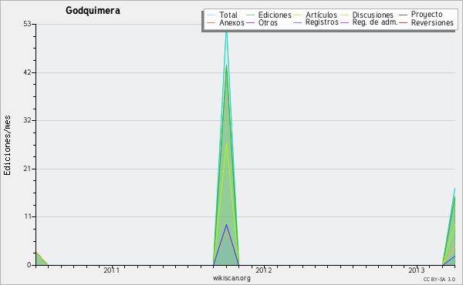Screen dimensions: 463x285
Task: Click the Reversiones legend label
Action: (432, 22)
